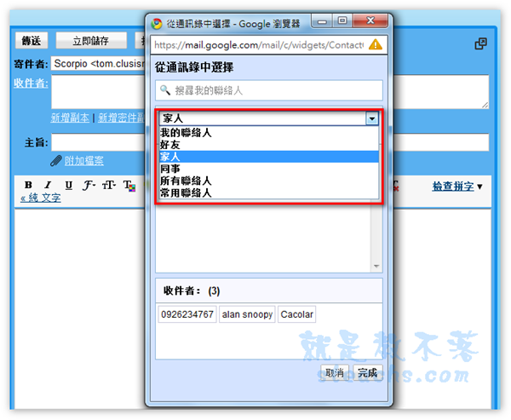Open the font size menu

[109, 185]
